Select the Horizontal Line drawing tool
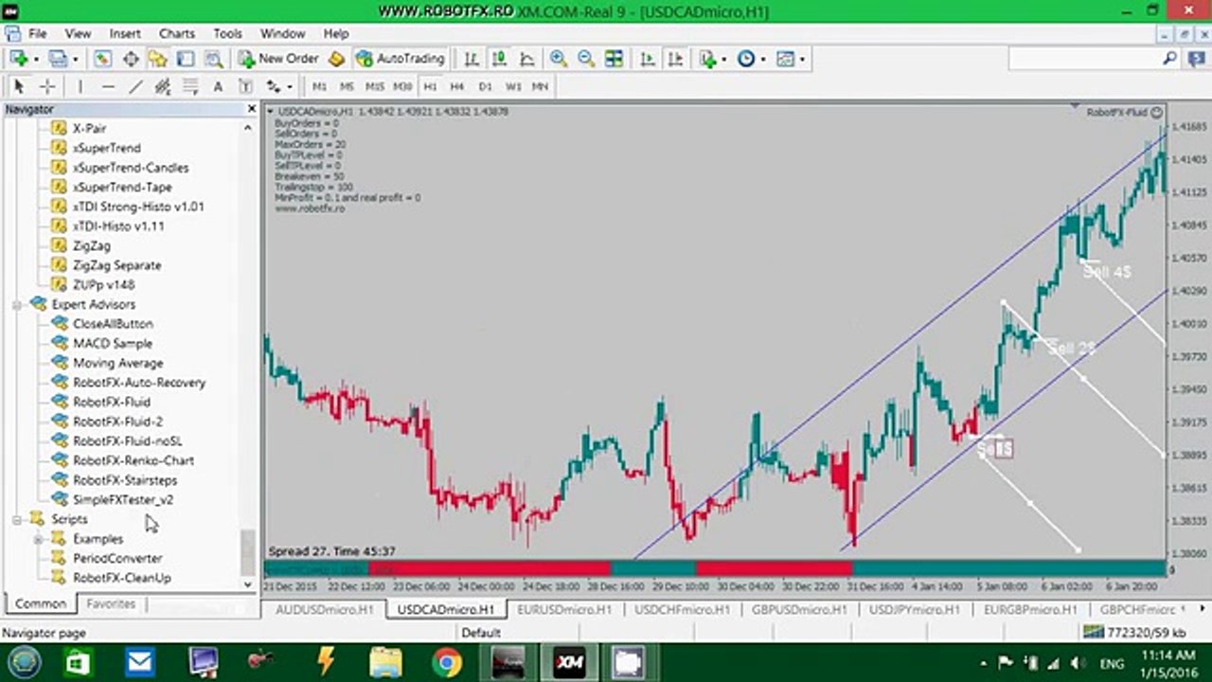1212x682 pixels. pyautogui.click(x=108, y=86)
